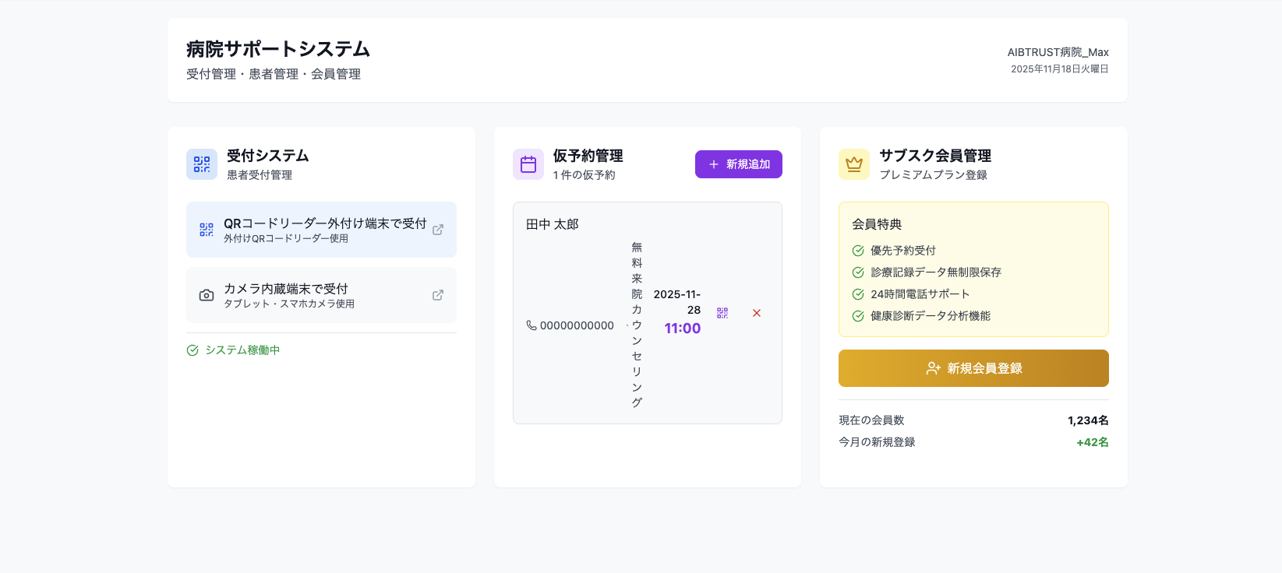Viewport: 1282px width, 573px height.
Task: Click the 健康診断データ分析機能 benefit text
Action: coord(931,316)
